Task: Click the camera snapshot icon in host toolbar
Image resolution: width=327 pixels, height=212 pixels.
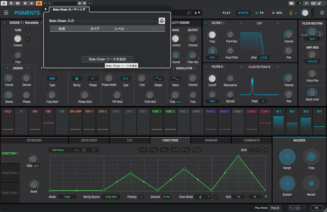Action: click(292, 3)
